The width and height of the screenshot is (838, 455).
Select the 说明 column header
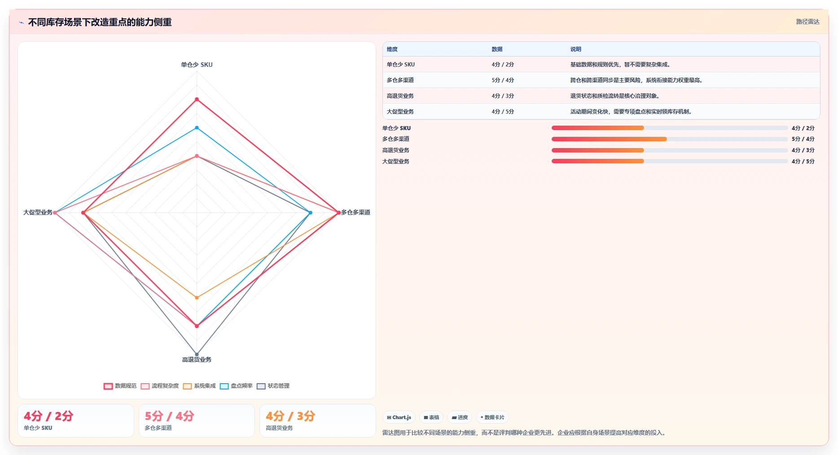(576, 49)
